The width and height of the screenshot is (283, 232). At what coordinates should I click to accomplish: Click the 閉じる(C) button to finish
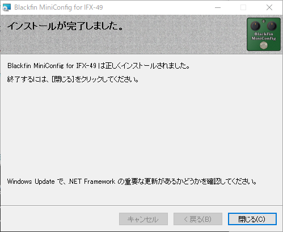[x=252, y=219]
